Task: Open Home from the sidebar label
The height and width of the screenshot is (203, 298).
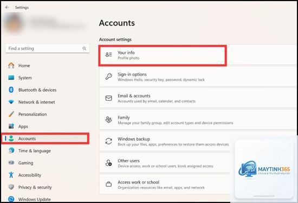Action: coord(24,66)
